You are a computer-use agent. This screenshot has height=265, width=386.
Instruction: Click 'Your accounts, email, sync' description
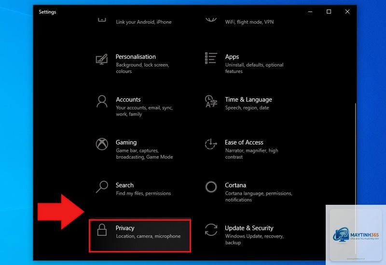coord(144,111)
